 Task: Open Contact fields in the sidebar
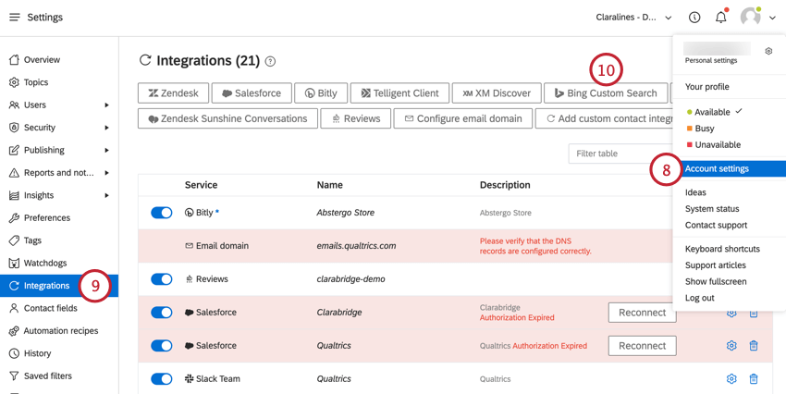point(51,308)
